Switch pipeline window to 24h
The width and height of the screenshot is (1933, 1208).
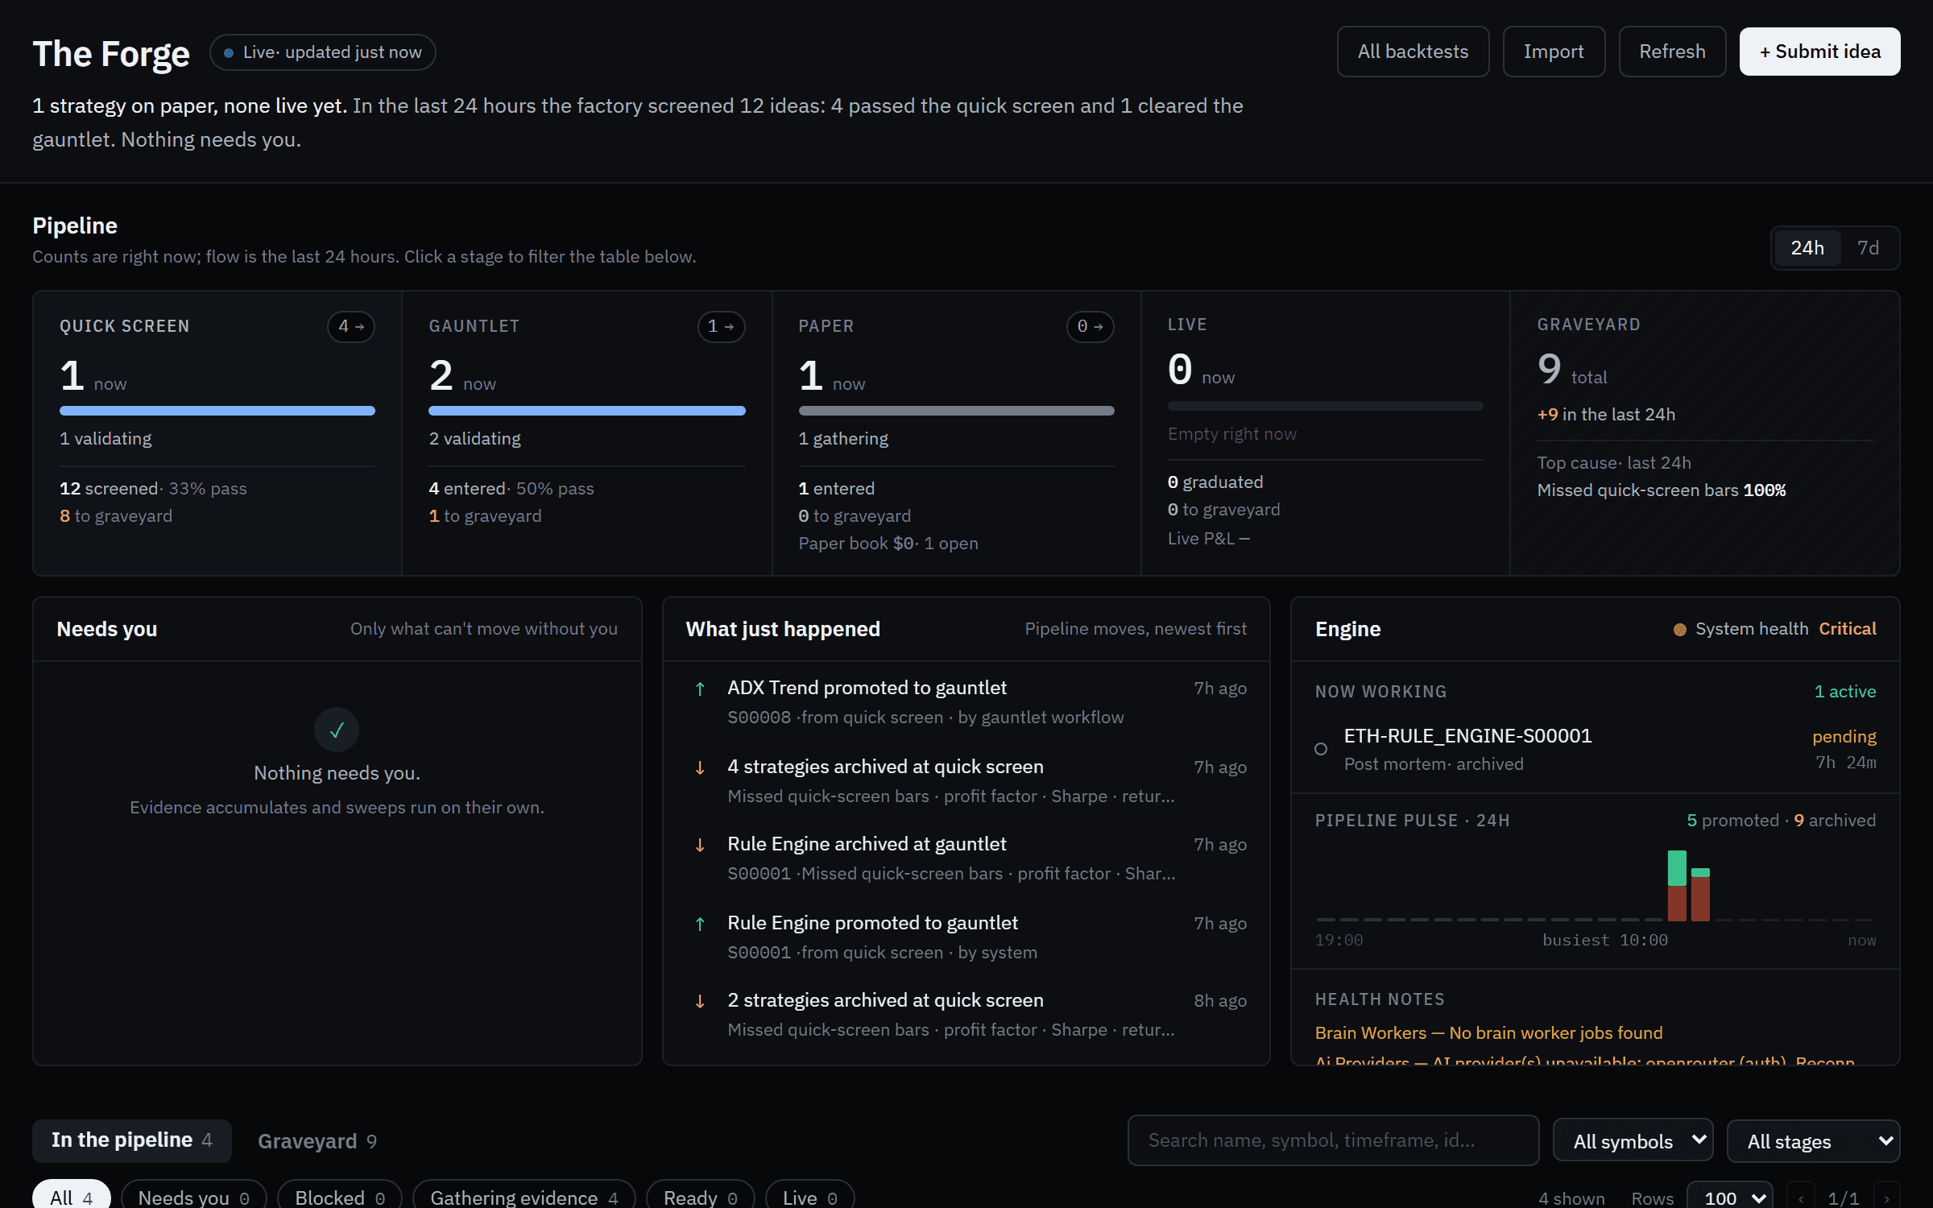point(1807,248)
